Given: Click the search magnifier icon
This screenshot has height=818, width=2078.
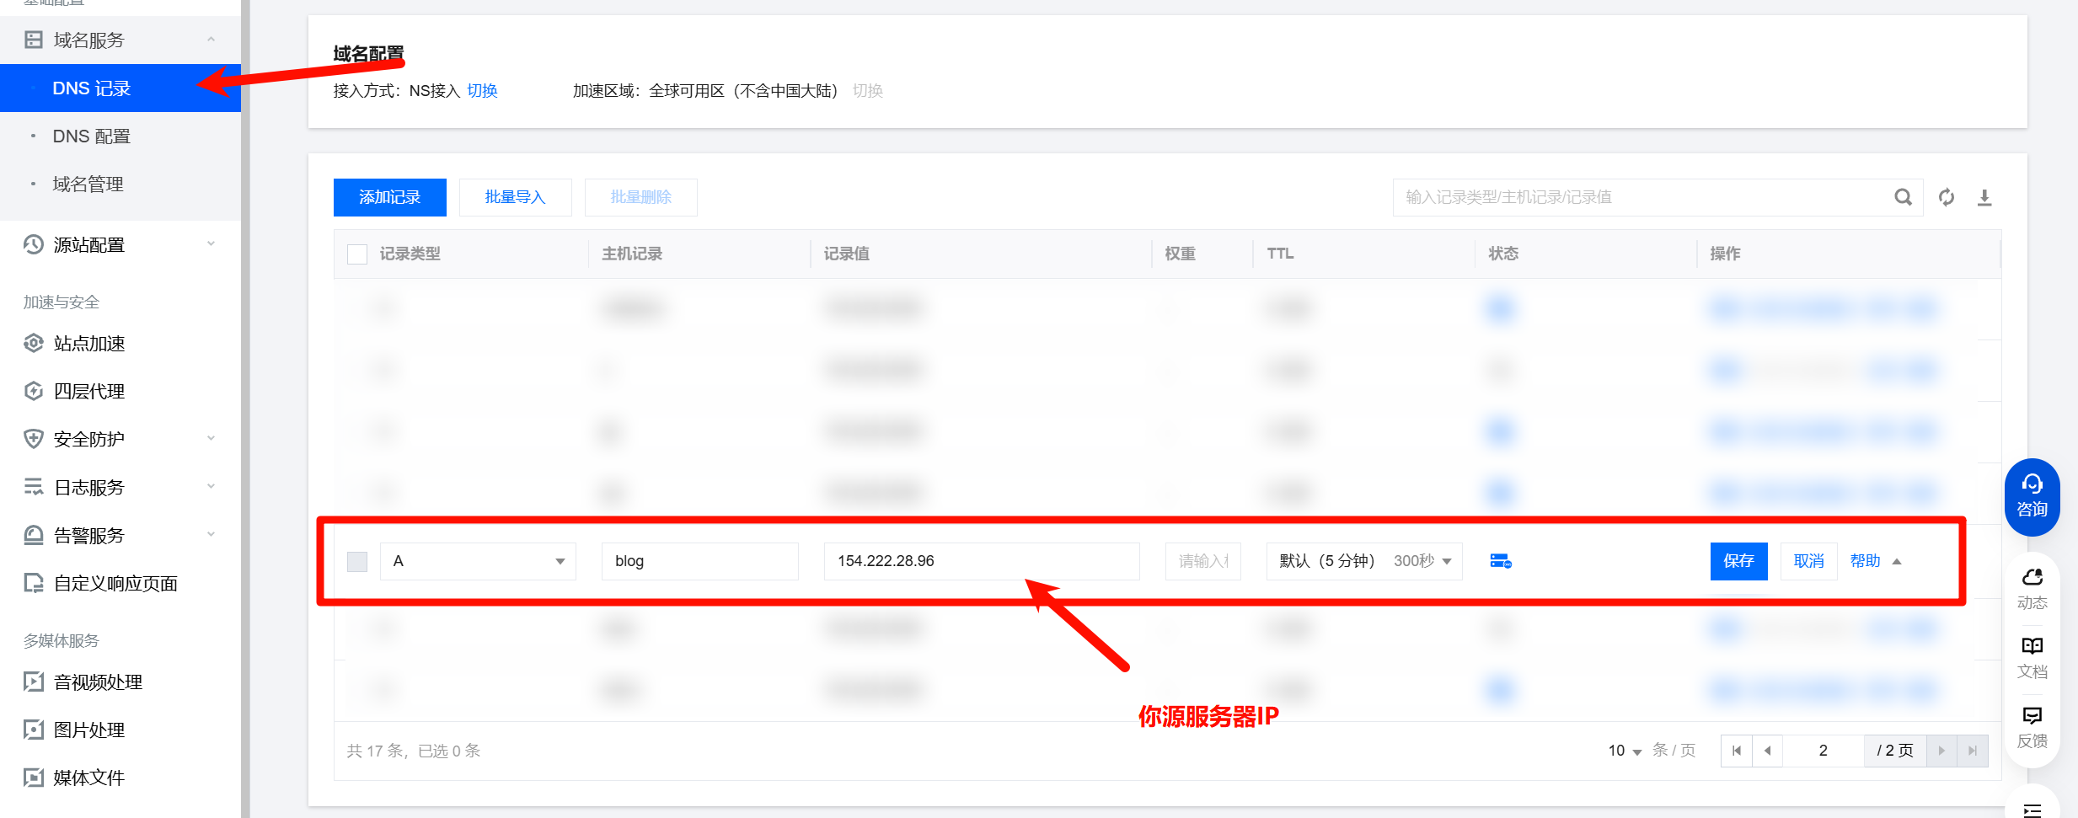Looking at the screenshot, I should (1903, 197).
